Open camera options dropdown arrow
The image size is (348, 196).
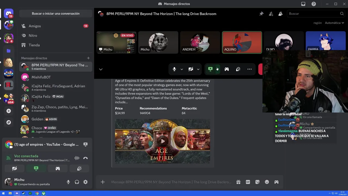point(198,69)
